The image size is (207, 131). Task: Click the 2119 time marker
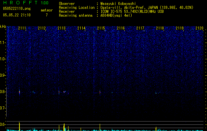[180, 28]
